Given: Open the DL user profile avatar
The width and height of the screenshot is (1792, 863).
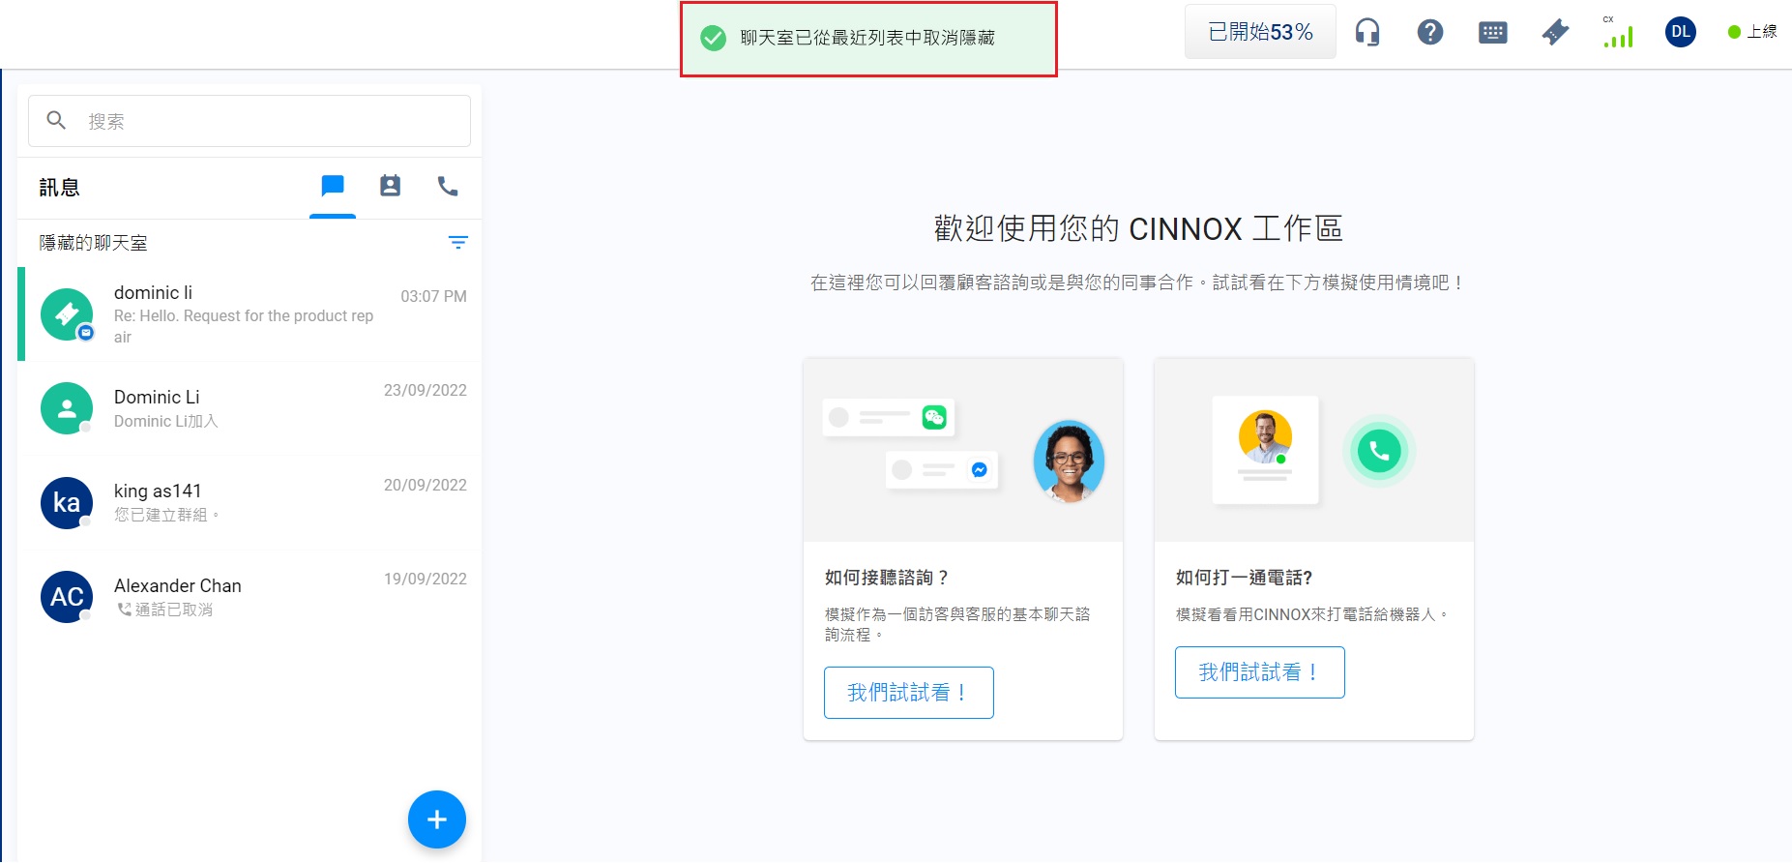Looking at the screenshot, I should click(1681, 32).
